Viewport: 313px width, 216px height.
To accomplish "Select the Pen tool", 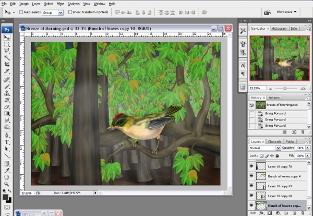I will pos(7,135).
